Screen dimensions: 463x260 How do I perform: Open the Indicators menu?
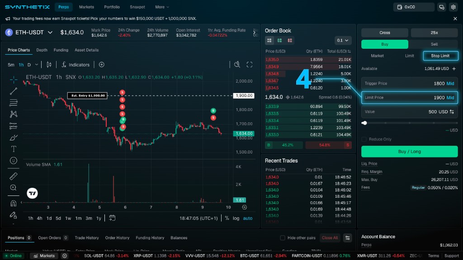click(x=76, y=65)
